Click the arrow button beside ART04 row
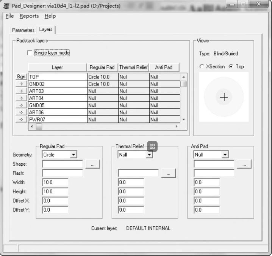 [x=21, y=98]
